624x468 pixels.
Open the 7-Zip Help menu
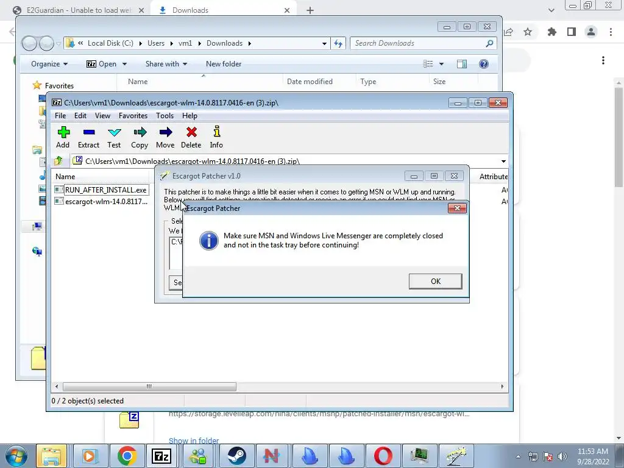coord(190,116)
